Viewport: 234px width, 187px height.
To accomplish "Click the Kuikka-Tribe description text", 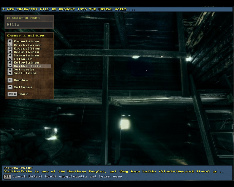I will [114, 171].
